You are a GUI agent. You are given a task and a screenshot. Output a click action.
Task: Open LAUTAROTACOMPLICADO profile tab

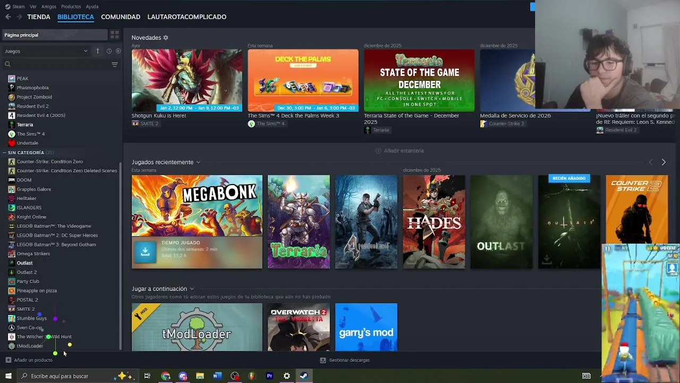[187, 17]
